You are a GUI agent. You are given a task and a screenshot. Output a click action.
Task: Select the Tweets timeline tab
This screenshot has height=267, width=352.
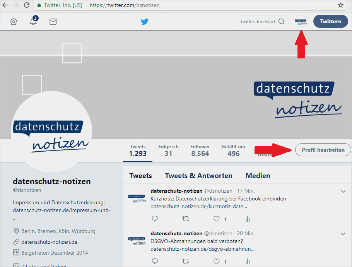coord(140,175)
